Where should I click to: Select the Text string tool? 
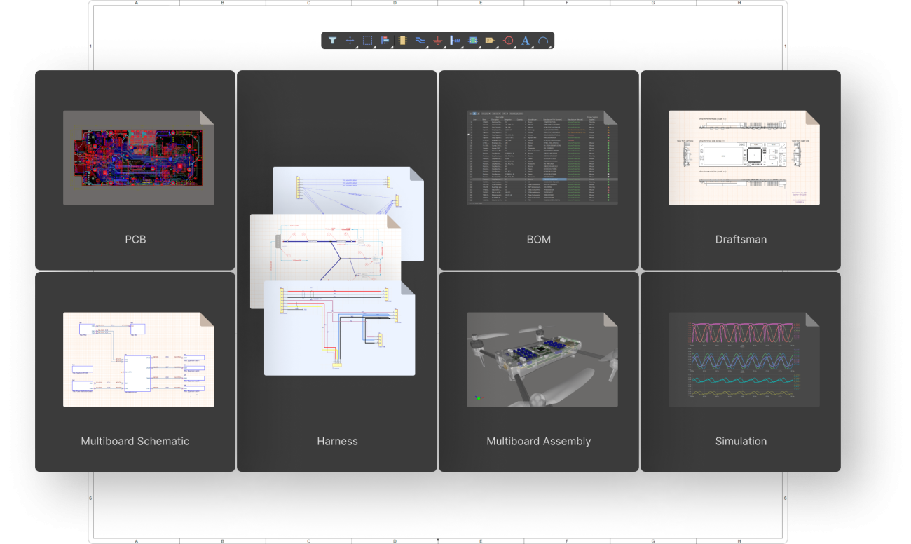(524, 41)
